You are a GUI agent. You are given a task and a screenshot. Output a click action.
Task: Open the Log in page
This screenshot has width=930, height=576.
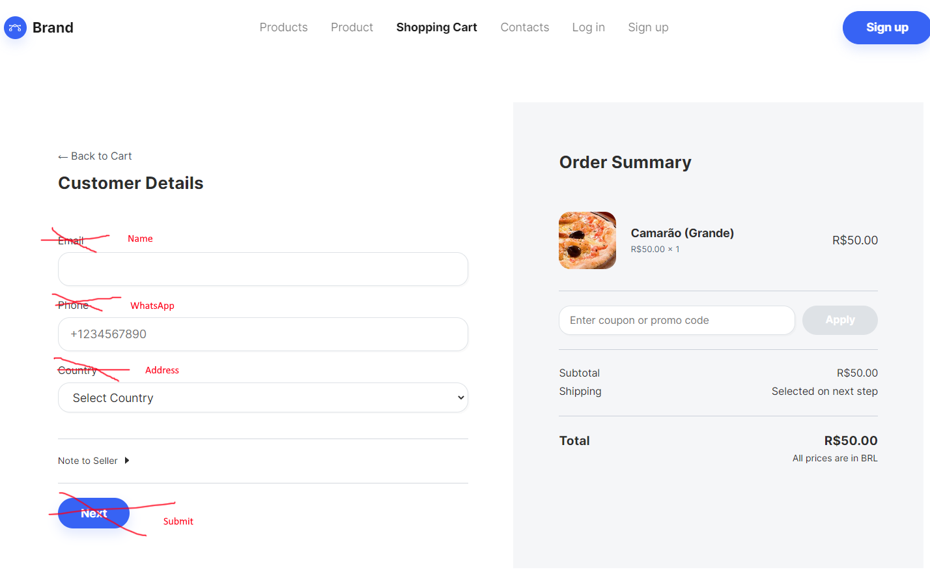point(588,27)
